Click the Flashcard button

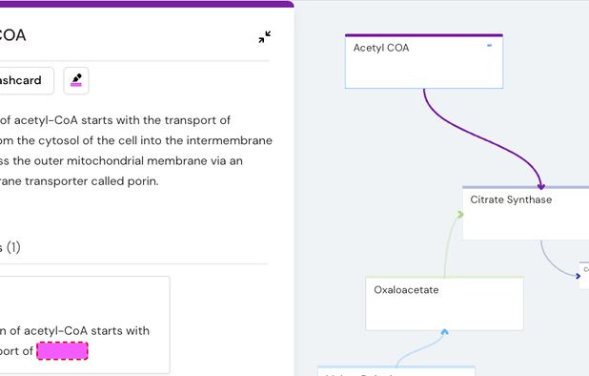coord(23,80)
